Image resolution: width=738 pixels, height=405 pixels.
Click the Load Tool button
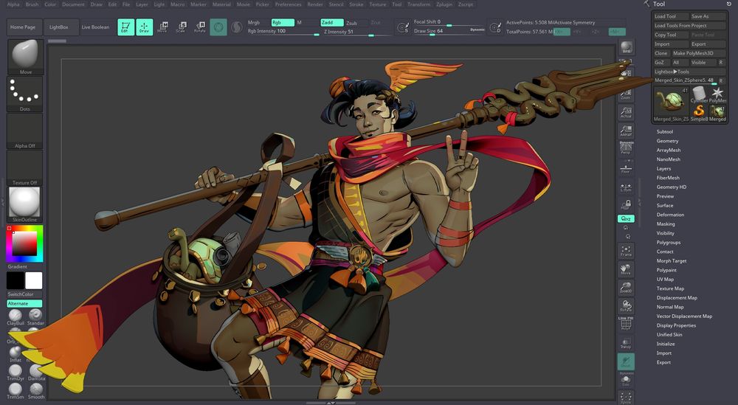point(670,16)
